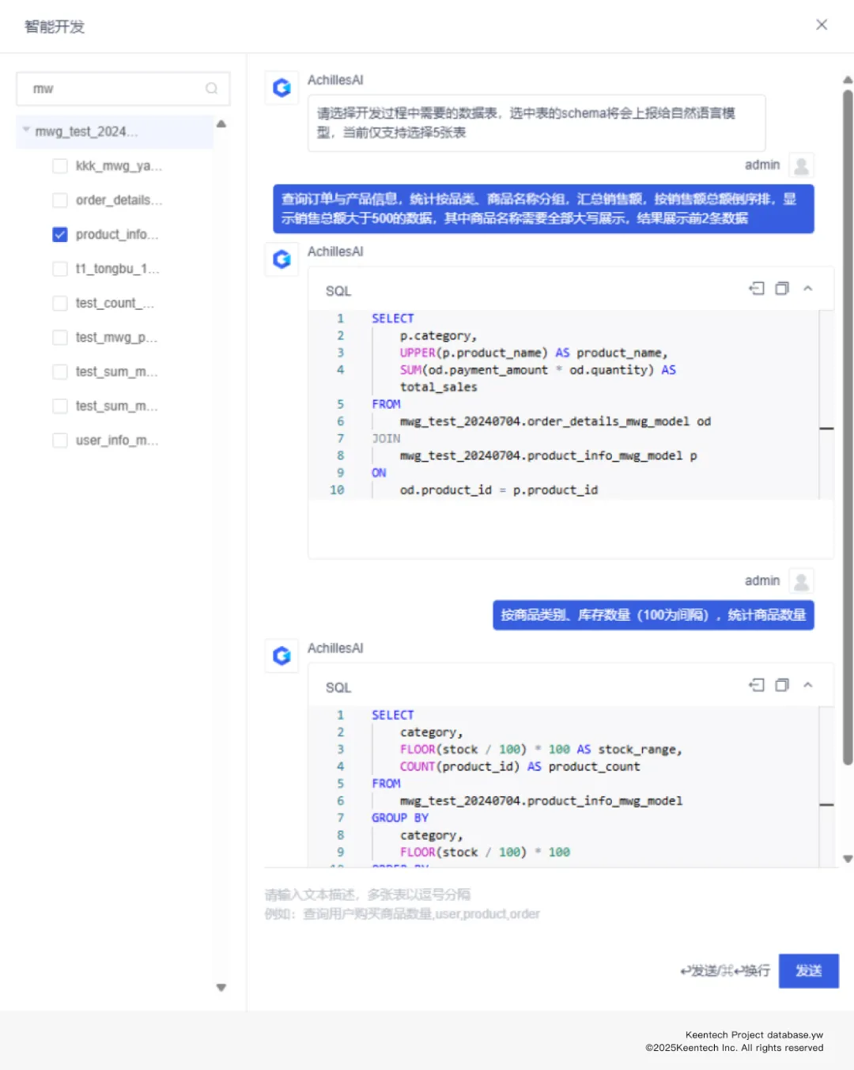The width and height of the screenshot is (854, 1070).
Task: Click the insert icon on second SQL block
Action: coord(757,685)
